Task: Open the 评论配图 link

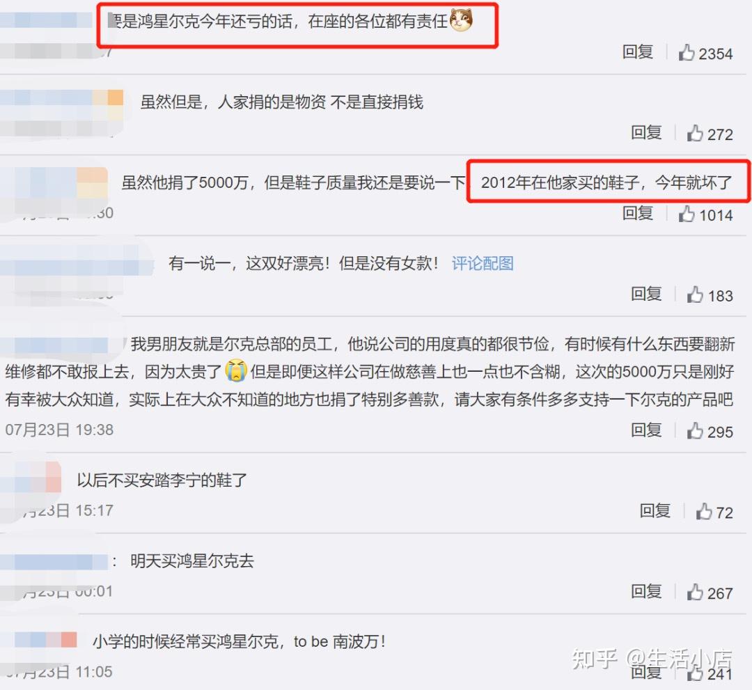Action: pos(483,263)
